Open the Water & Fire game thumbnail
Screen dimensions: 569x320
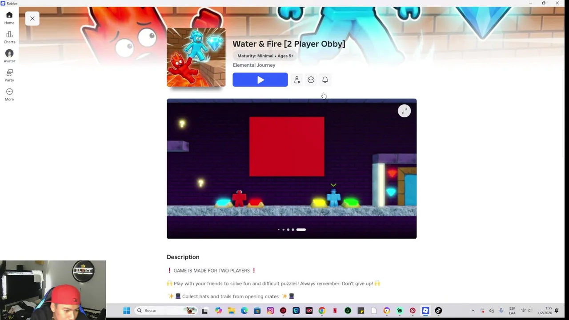click(196, 57)
